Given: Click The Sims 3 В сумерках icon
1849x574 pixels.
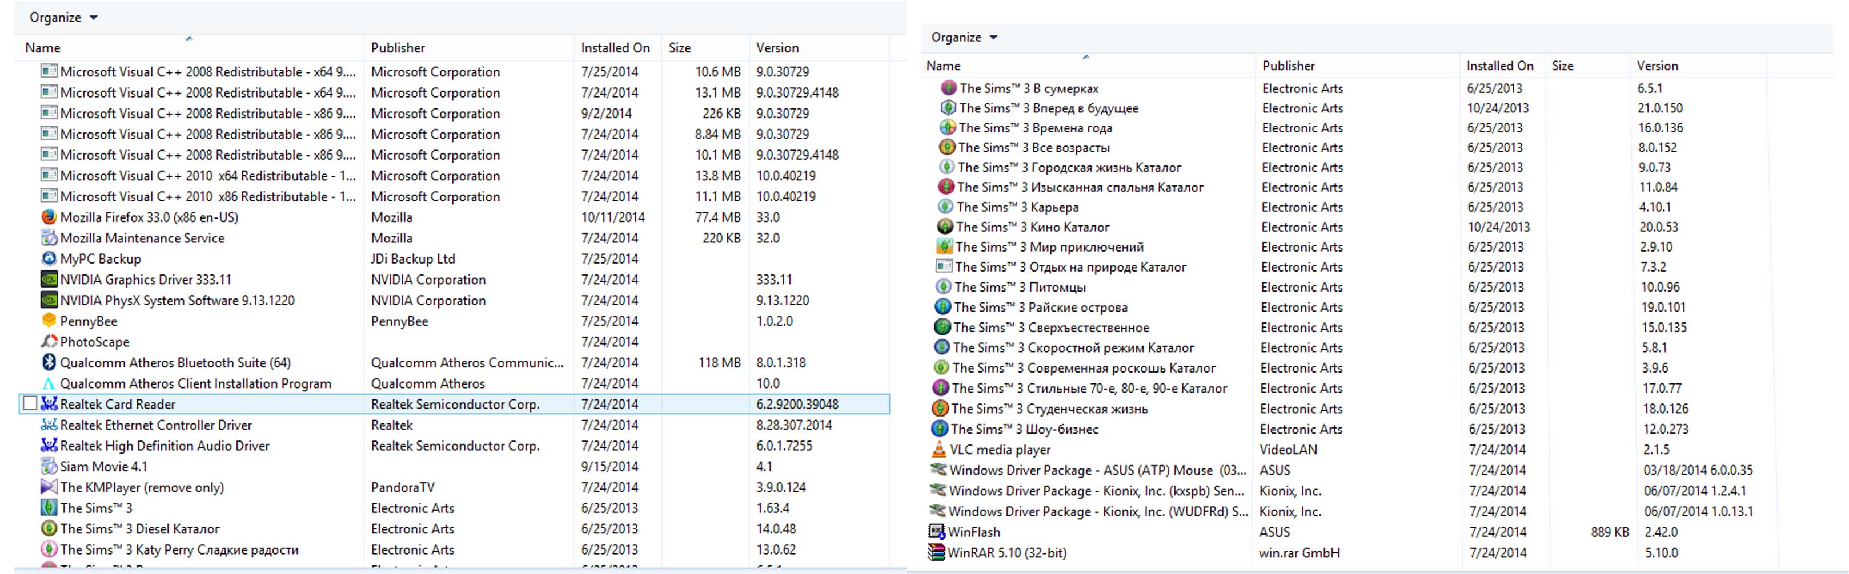Looking at the screenshot, I should (949, 88).
